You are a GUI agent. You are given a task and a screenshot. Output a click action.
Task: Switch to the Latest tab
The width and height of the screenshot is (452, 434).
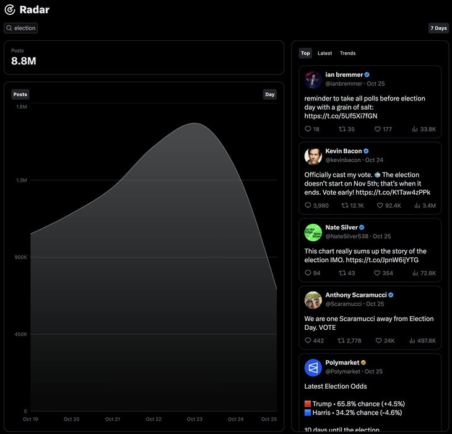(325, 53)
